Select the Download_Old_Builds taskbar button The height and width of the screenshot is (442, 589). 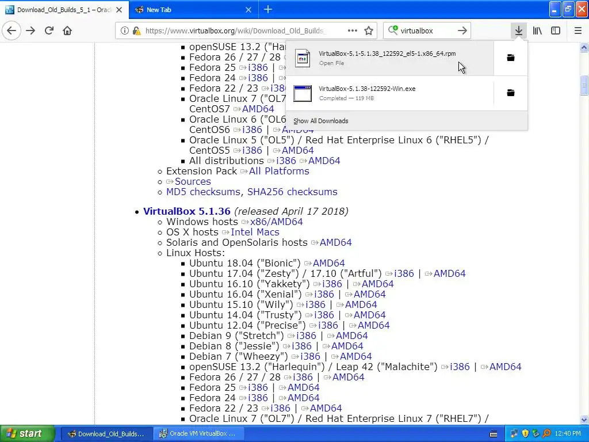[106, 434]
